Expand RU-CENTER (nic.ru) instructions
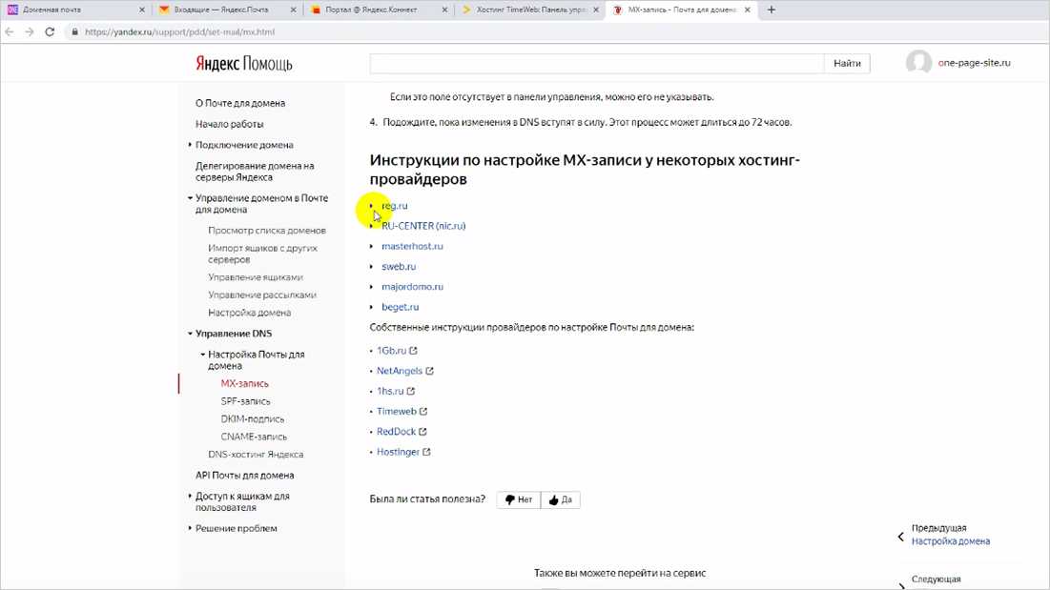1050x590 pixels. click(423, 226)
